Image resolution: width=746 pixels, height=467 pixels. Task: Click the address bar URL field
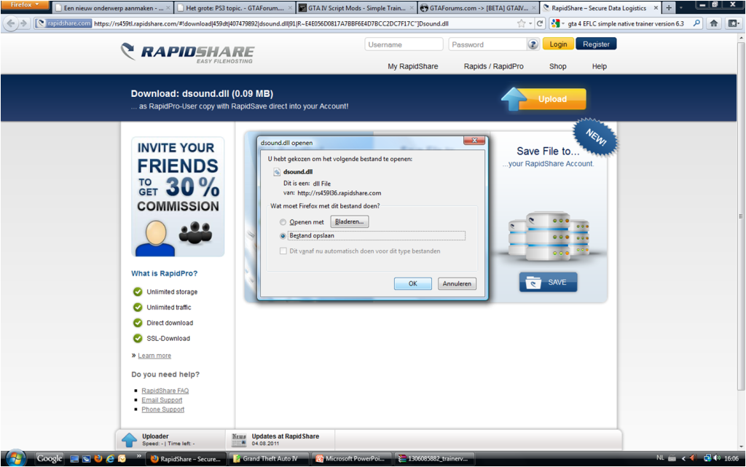305,23
